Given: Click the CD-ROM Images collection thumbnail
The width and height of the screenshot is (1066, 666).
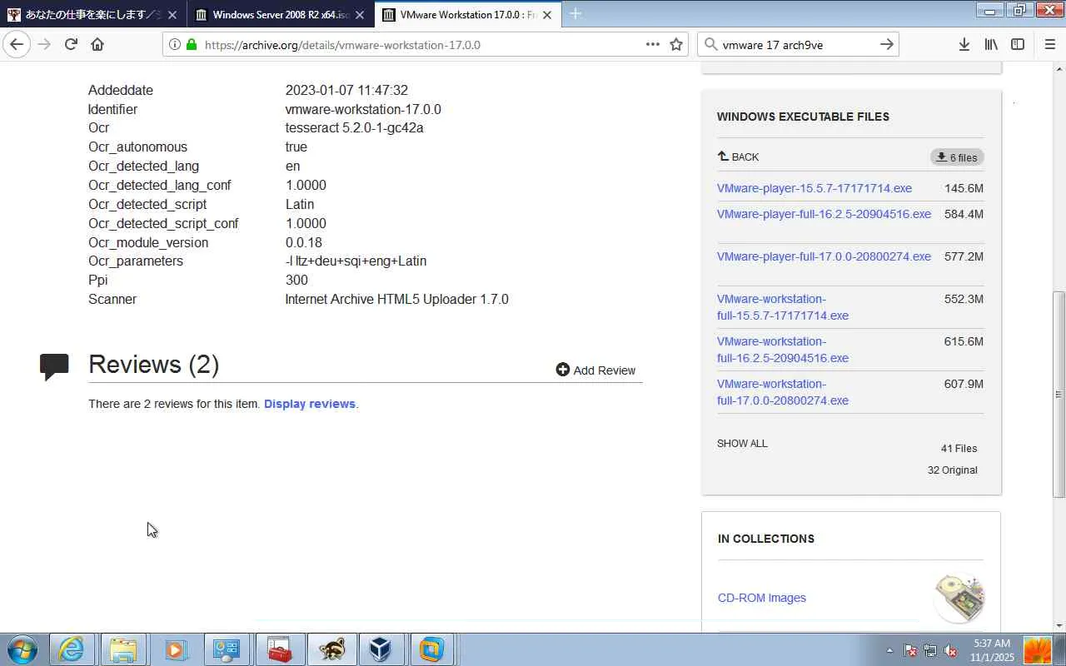Looking at the screenshot, I should click(x=959, y=598).
